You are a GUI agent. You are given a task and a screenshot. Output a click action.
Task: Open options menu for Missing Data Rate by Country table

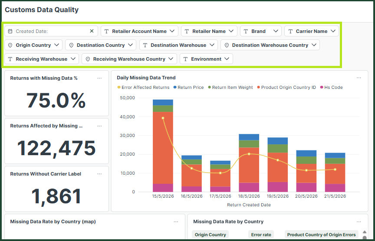(359, 221)
